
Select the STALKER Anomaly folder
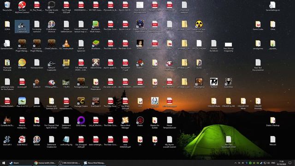[258, 103]
